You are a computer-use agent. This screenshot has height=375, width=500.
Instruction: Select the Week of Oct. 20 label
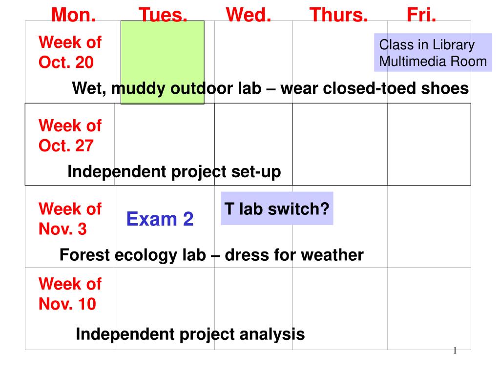[70, 52]
